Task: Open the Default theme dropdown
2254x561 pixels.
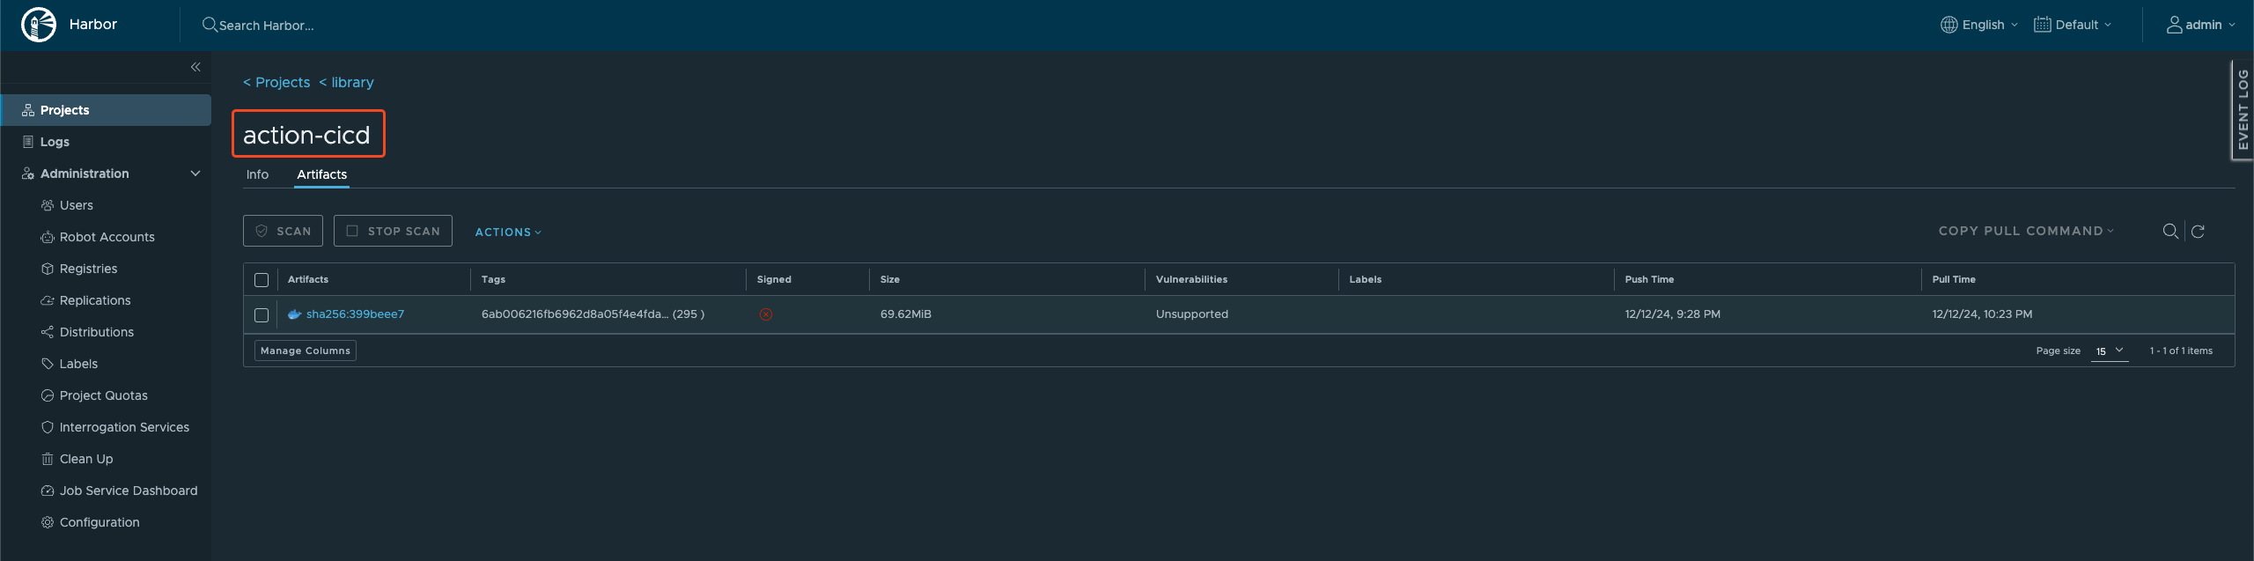Action: click(x=2073, y=25)
